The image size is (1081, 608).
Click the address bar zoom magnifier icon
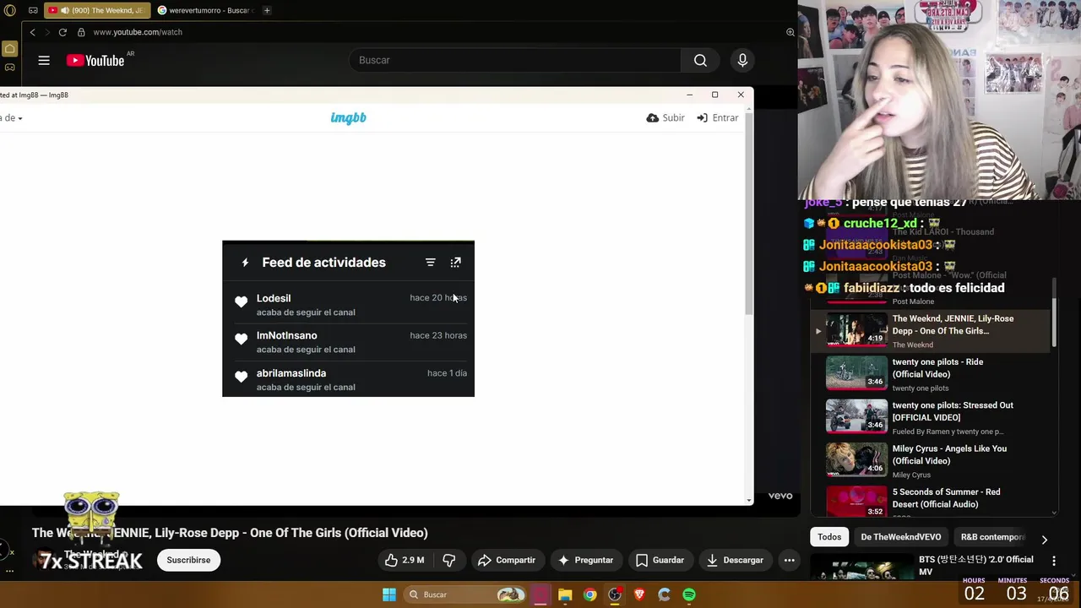790,32
